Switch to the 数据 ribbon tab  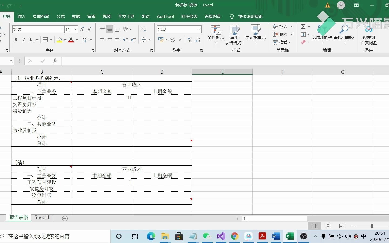coord(76,16)
